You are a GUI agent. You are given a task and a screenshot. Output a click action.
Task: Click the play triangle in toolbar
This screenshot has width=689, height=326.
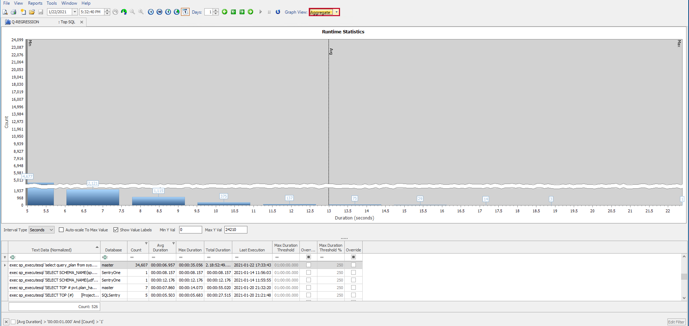tap(261, 12)
